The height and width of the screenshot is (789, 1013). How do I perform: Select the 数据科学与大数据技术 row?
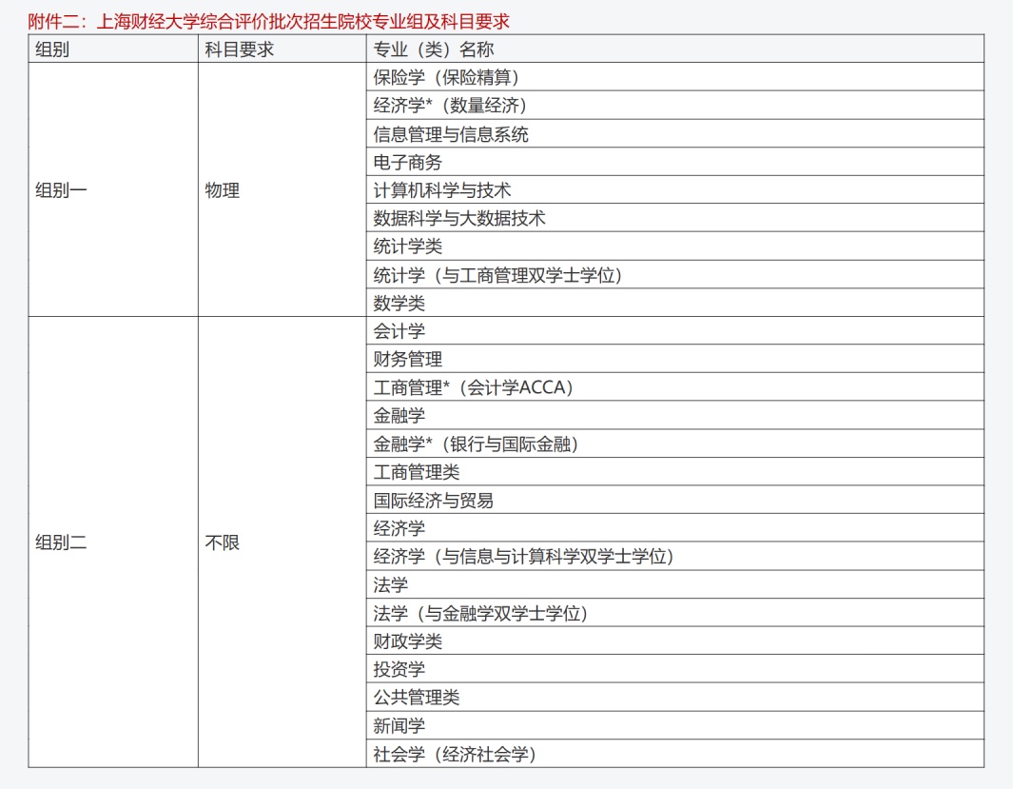click(x=675, y=218)
